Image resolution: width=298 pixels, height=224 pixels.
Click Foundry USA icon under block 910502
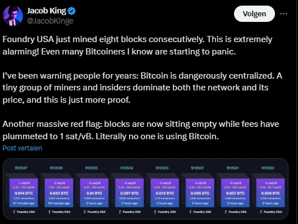click(191, 212)
